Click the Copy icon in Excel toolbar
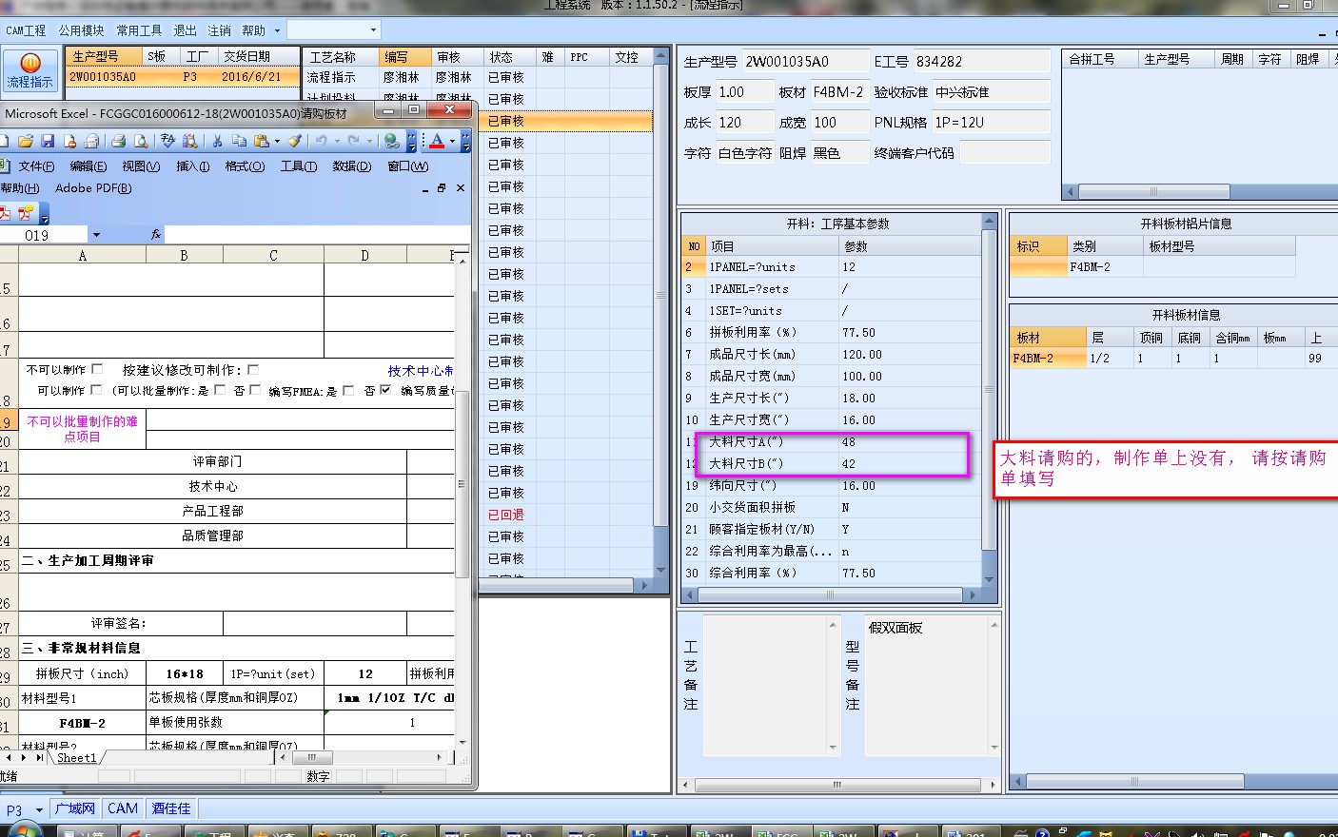Image resolution: width=1338 pixels, height=837 pixels. (x=239, y=141)
